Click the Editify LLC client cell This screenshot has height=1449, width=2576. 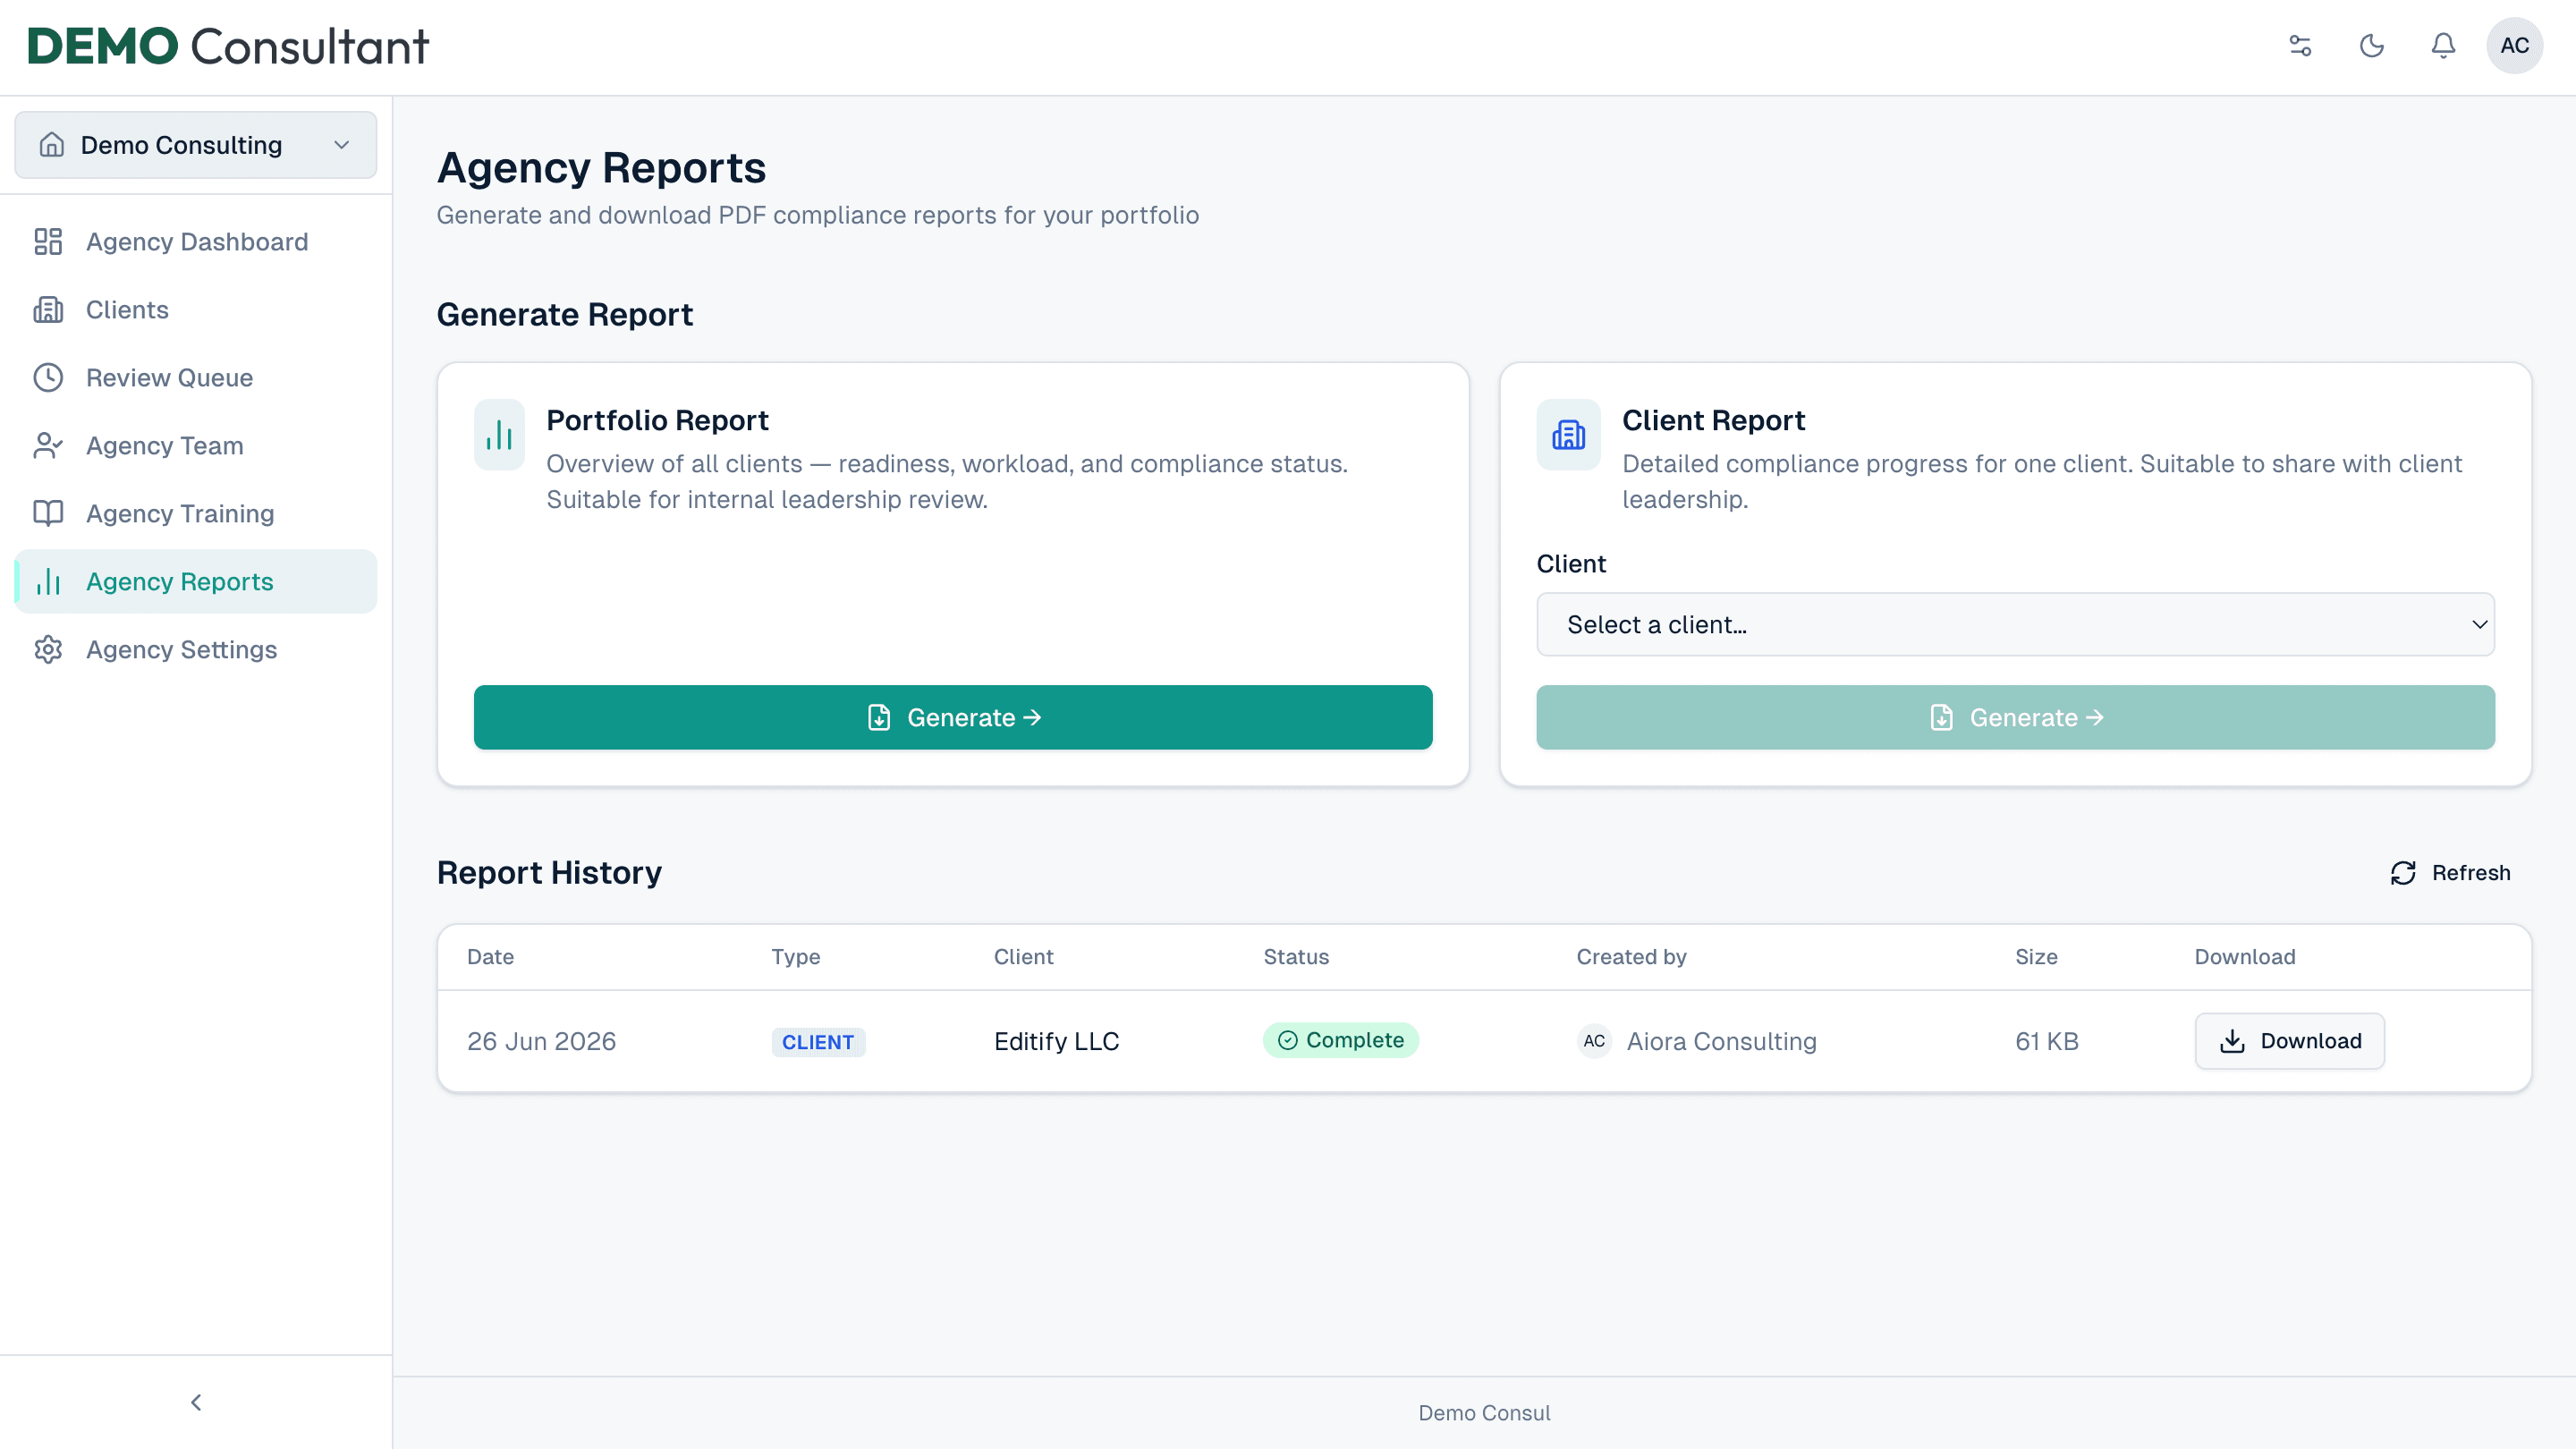(1056, 1041)
